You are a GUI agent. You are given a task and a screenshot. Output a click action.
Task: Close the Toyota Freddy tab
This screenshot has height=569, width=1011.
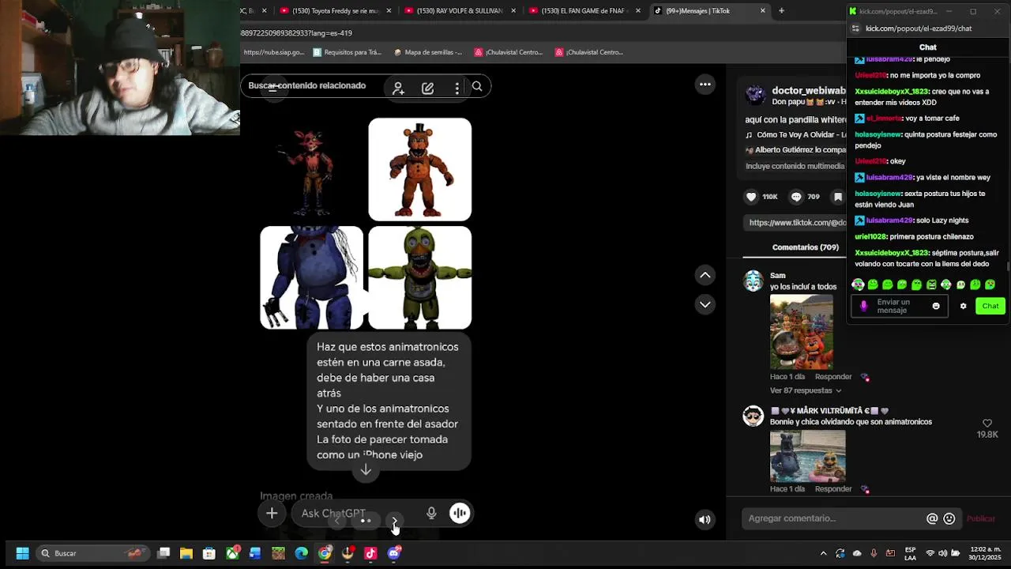[x=389, y=10]
